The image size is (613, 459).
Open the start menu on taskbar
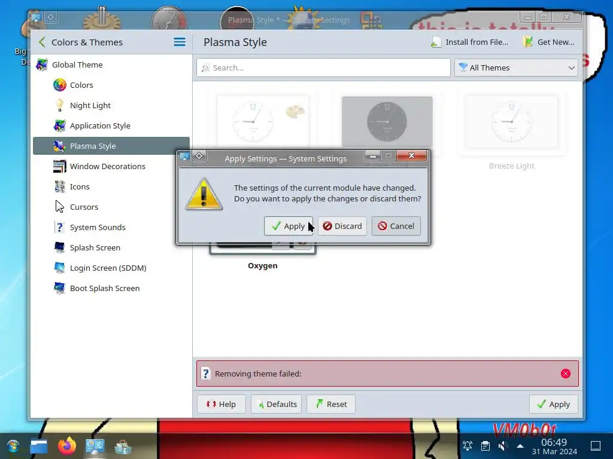pos(13,446)
